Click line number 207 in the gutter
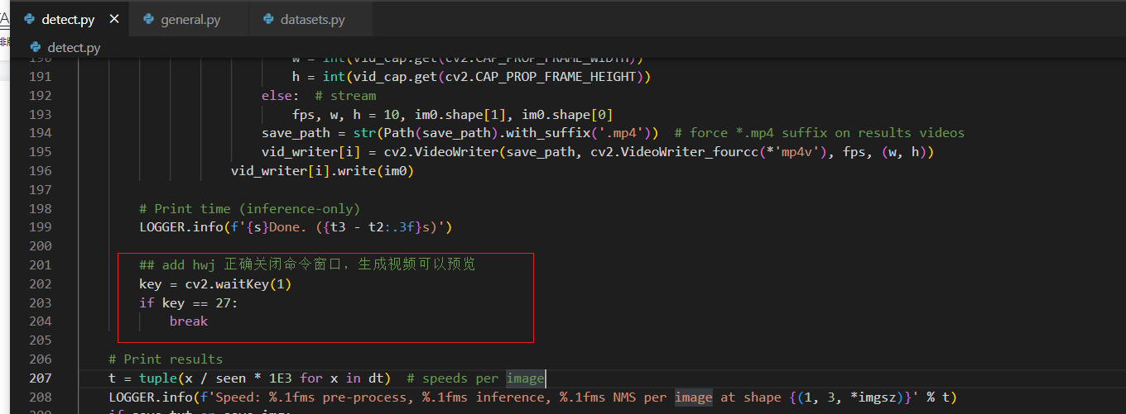The width and height of the screenshot is (1126, 414). coord(40,378)
